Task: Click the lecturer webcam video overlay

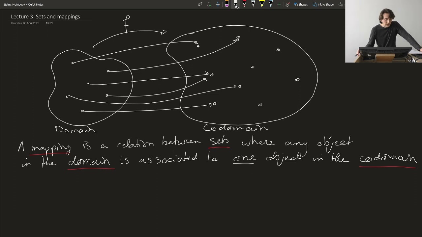Action: pyautogui.click(x=383, y=31)
